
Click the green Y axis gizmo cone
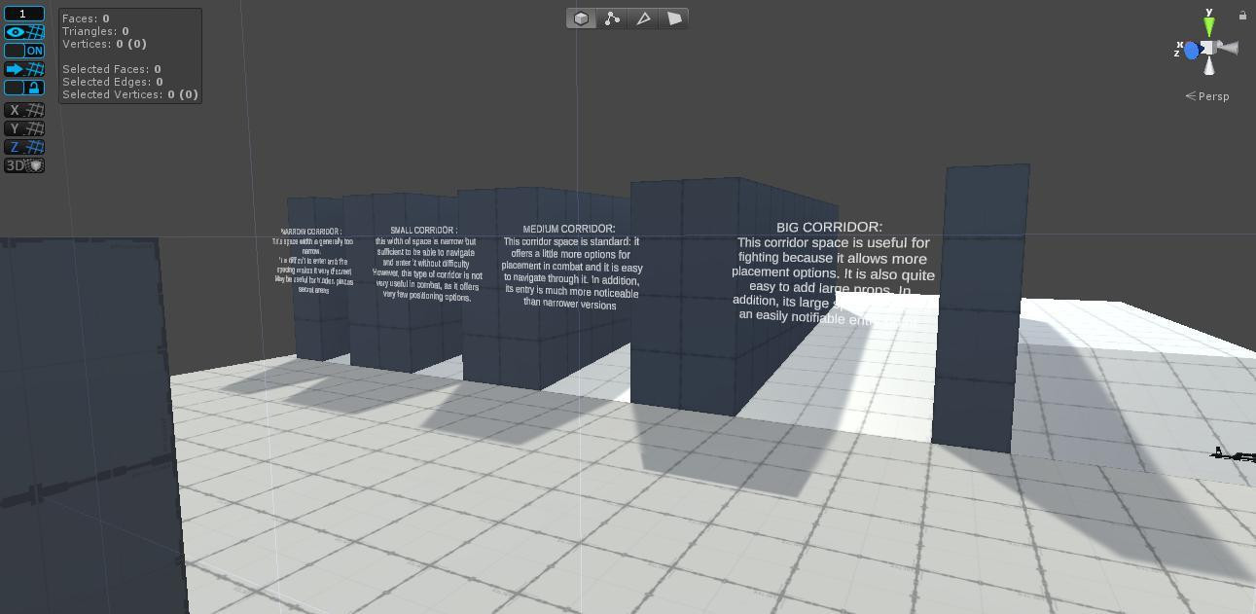(1209, 25)
